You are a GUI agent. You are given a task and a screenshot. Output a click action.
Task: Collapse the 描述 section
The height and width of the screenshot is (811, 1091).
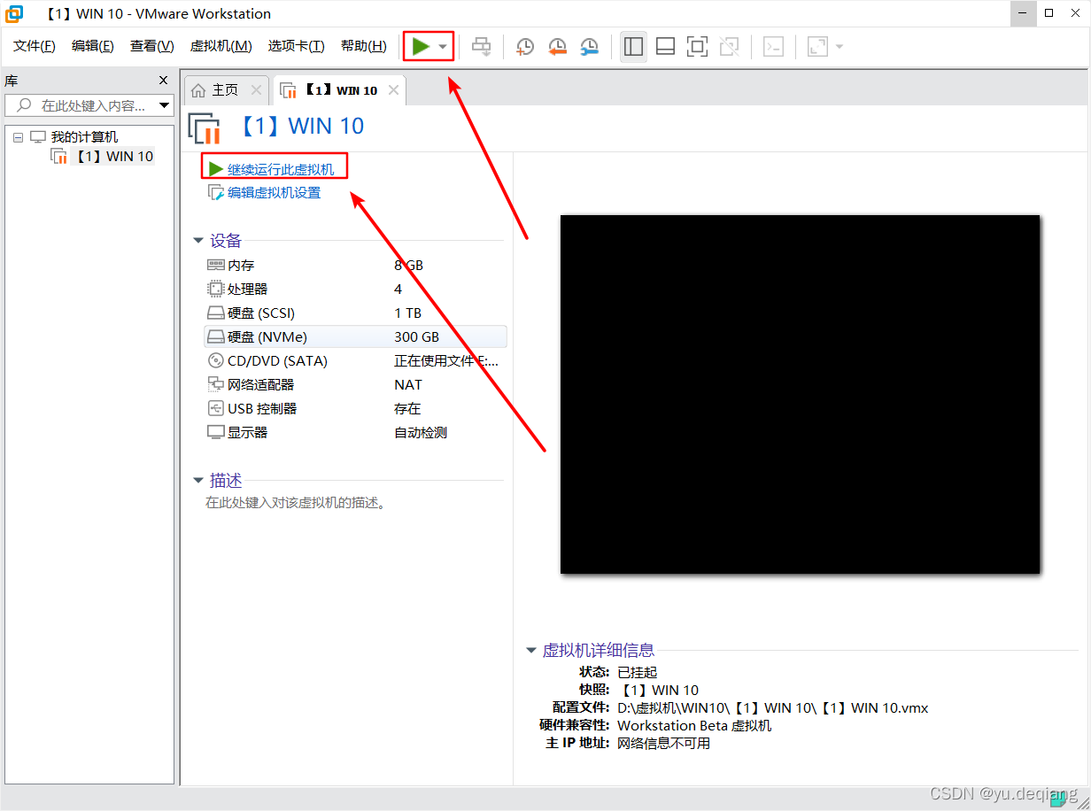[198, 481]
